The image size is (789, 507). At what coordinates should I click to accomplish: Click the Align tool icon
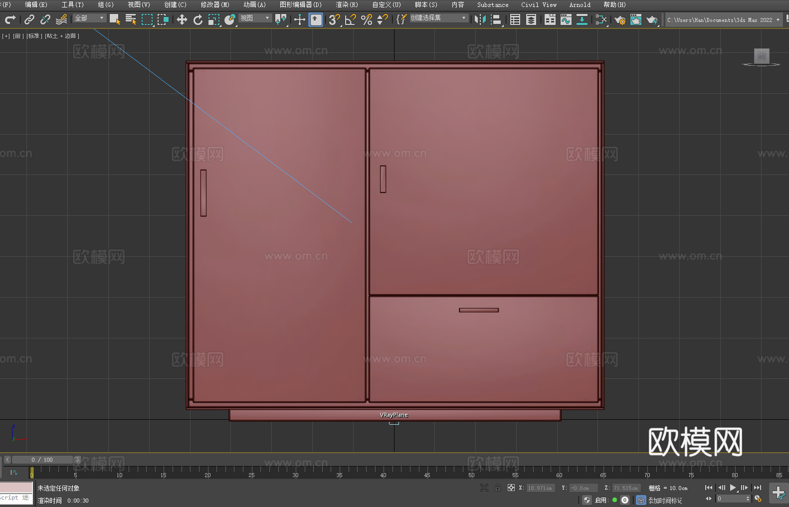pyautogui.click(x=496, y=19)
